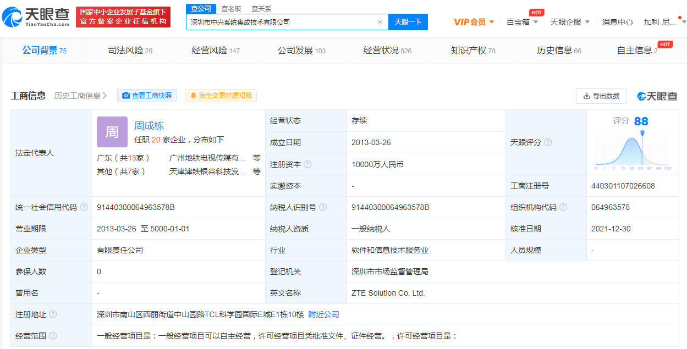Select the 经营状况 tab
The image size is (687, 349).
pos(387,51)
